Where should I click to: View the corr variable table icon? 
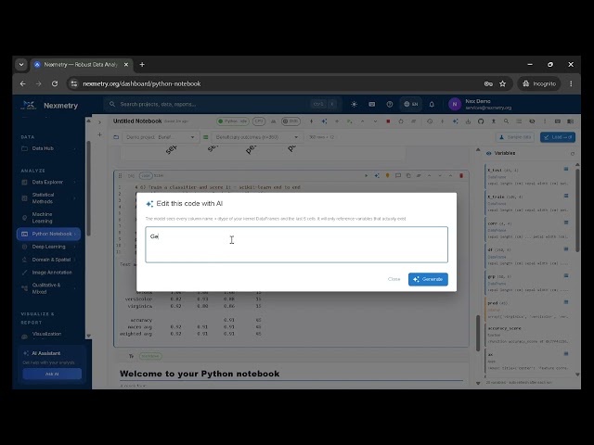(x=566, y=222)
